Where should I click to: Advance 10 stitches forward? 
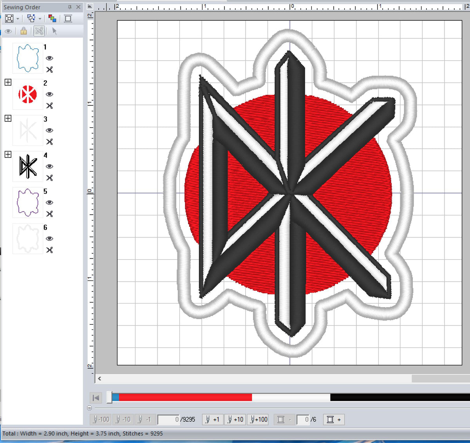235,419
